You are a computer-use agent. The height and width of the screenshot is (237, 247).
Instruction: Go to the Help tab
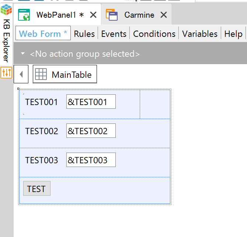pos(233,34)
